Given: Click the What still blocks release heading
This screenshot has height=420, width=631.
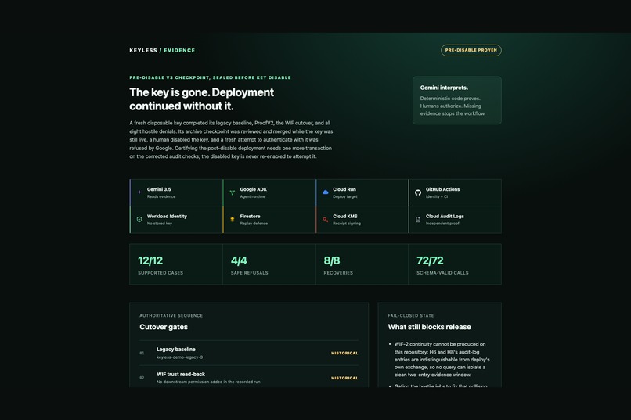Looking at the screenshot, I should click(429, 327).
